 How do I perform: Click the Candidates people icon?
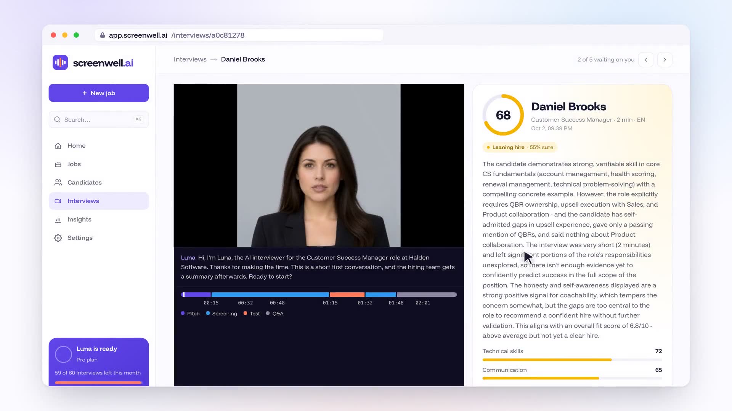(58, 183)
